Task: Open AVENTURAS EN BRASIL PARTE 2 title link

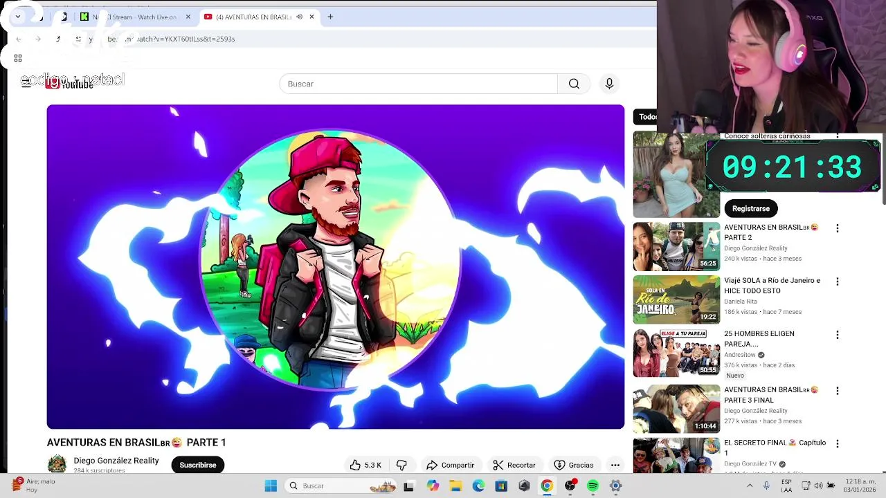Action: [771, 232]
